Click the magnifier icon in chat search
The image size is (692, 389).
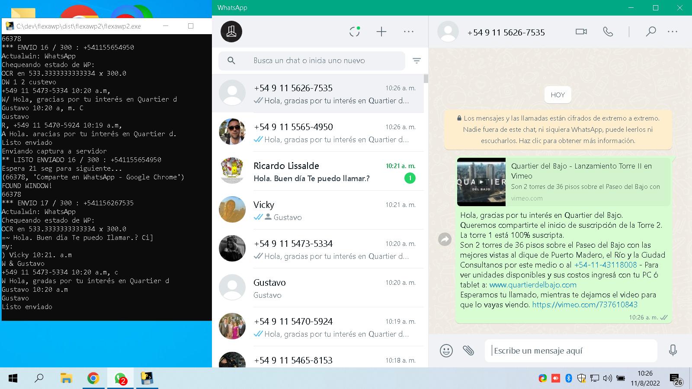231,61
